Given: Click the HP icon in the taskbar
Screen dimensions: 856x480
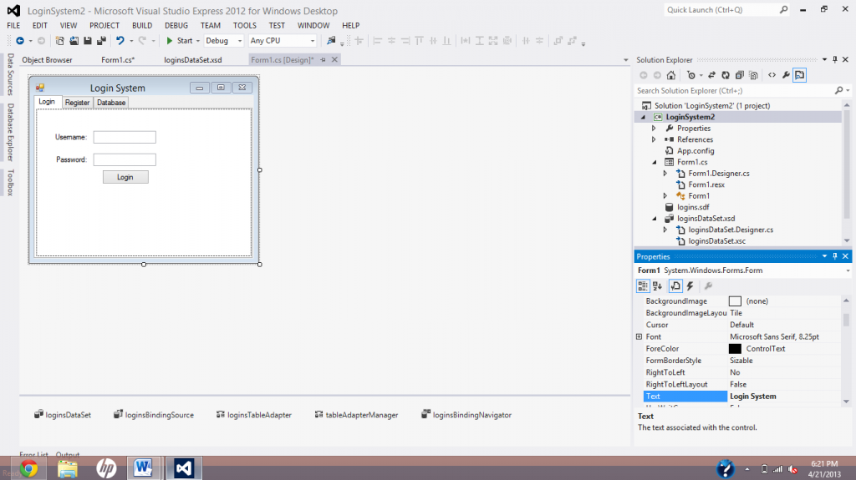Looking at the screenshot, I should click(x=106, y=468).
